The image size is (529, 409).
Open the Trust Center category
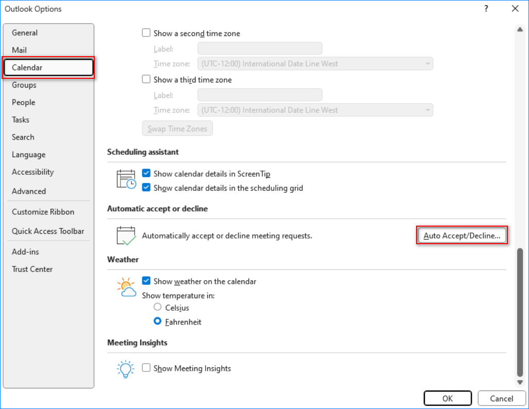tap(48, 269)
